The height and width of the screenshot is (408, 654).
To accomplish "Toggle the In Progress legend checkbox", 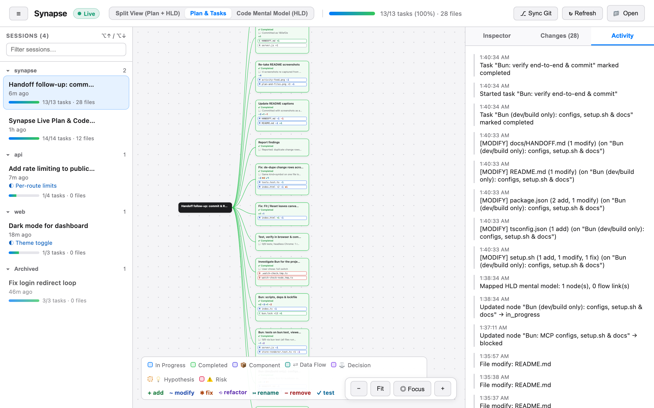I will coord(150,365).
